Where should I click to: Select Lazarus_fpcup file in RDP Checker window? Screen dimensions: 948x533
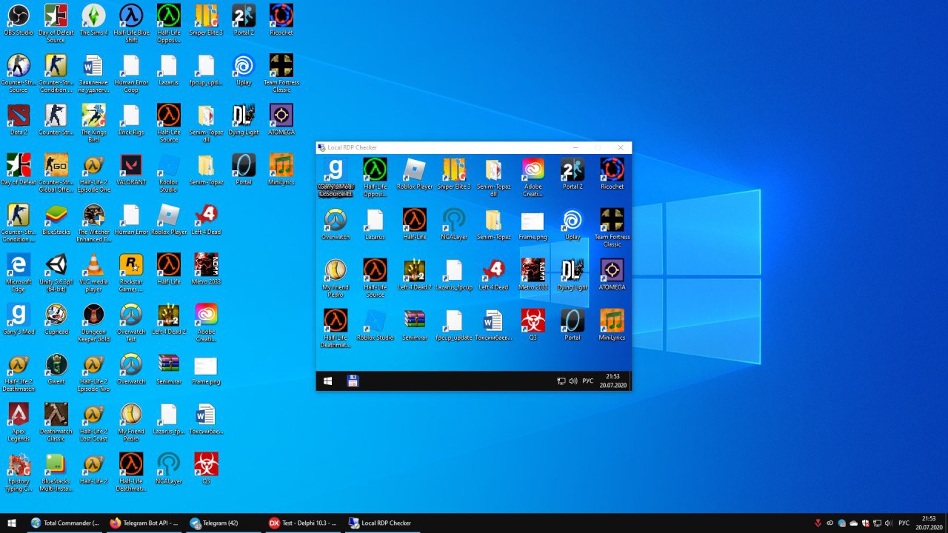click(454, 275)
